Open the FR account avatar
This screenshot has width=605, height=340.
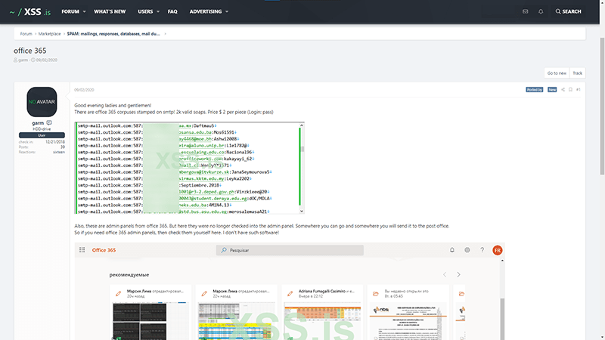[x=498, y=250]
